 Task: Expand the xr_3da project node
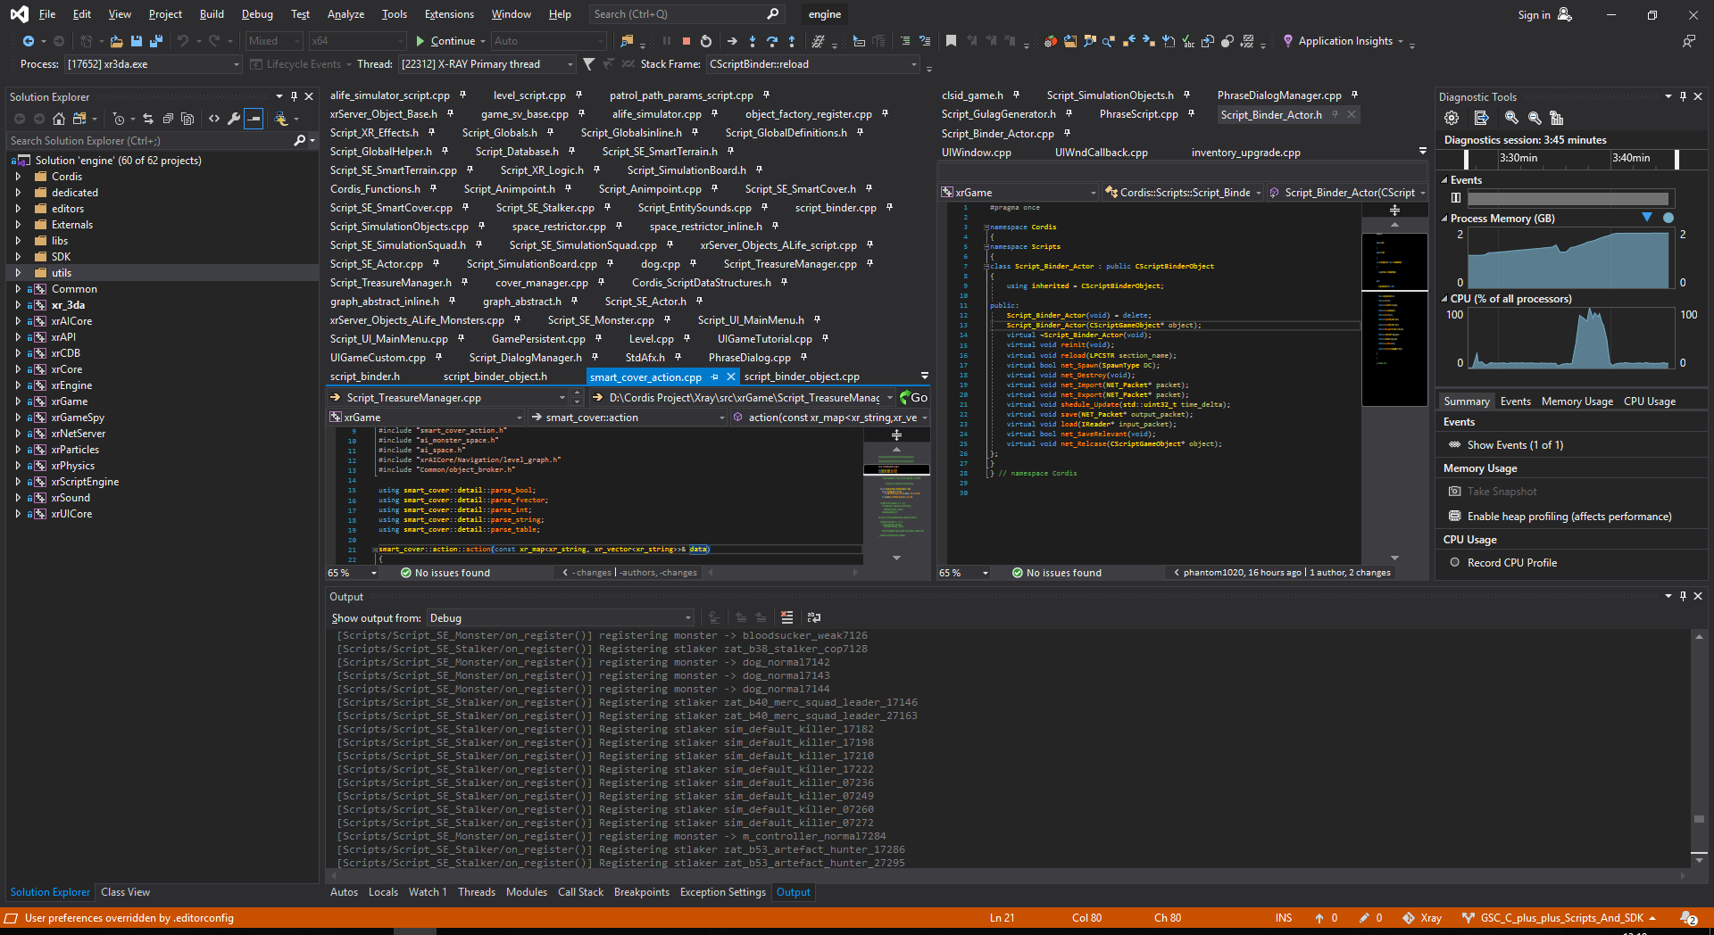tap(18, 305)
